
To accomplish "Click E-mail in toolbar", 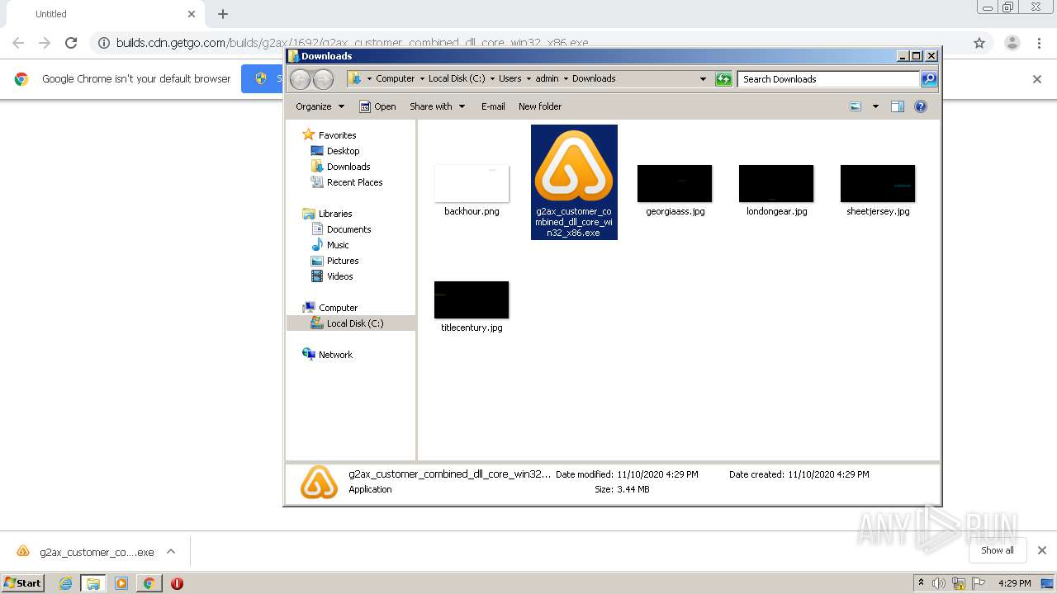I will pyautogui.click(x=493, y=106).
